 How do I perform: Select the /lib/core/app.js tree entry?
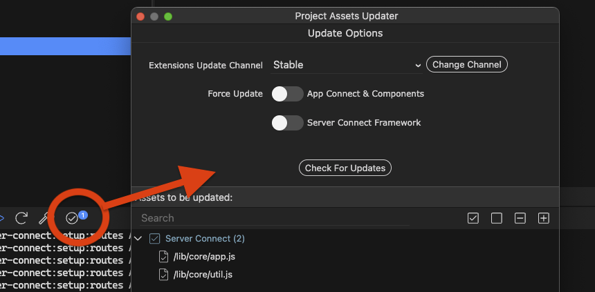pos(204,256)
